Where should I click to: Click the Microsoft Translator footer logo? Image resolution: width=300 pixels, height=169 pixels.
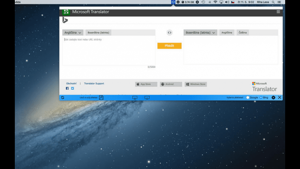pos(264,87)
